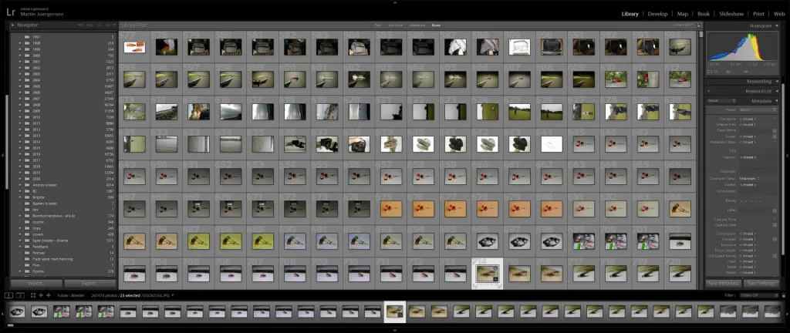Image resolution: width=790 pixels, height=333 pixels.
Task: Click the main window display icon
Action: 9,294
